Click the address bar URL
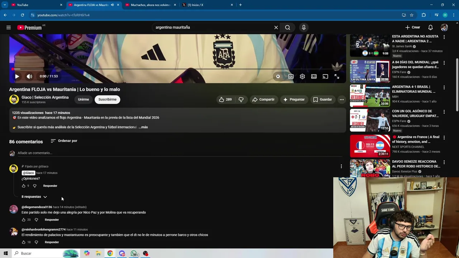Image resolution: width=459 pixels, height=258 pixels. pos(63,15)
